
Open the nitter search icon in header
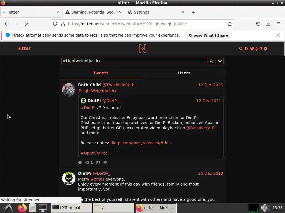click(x=241, y=49)
